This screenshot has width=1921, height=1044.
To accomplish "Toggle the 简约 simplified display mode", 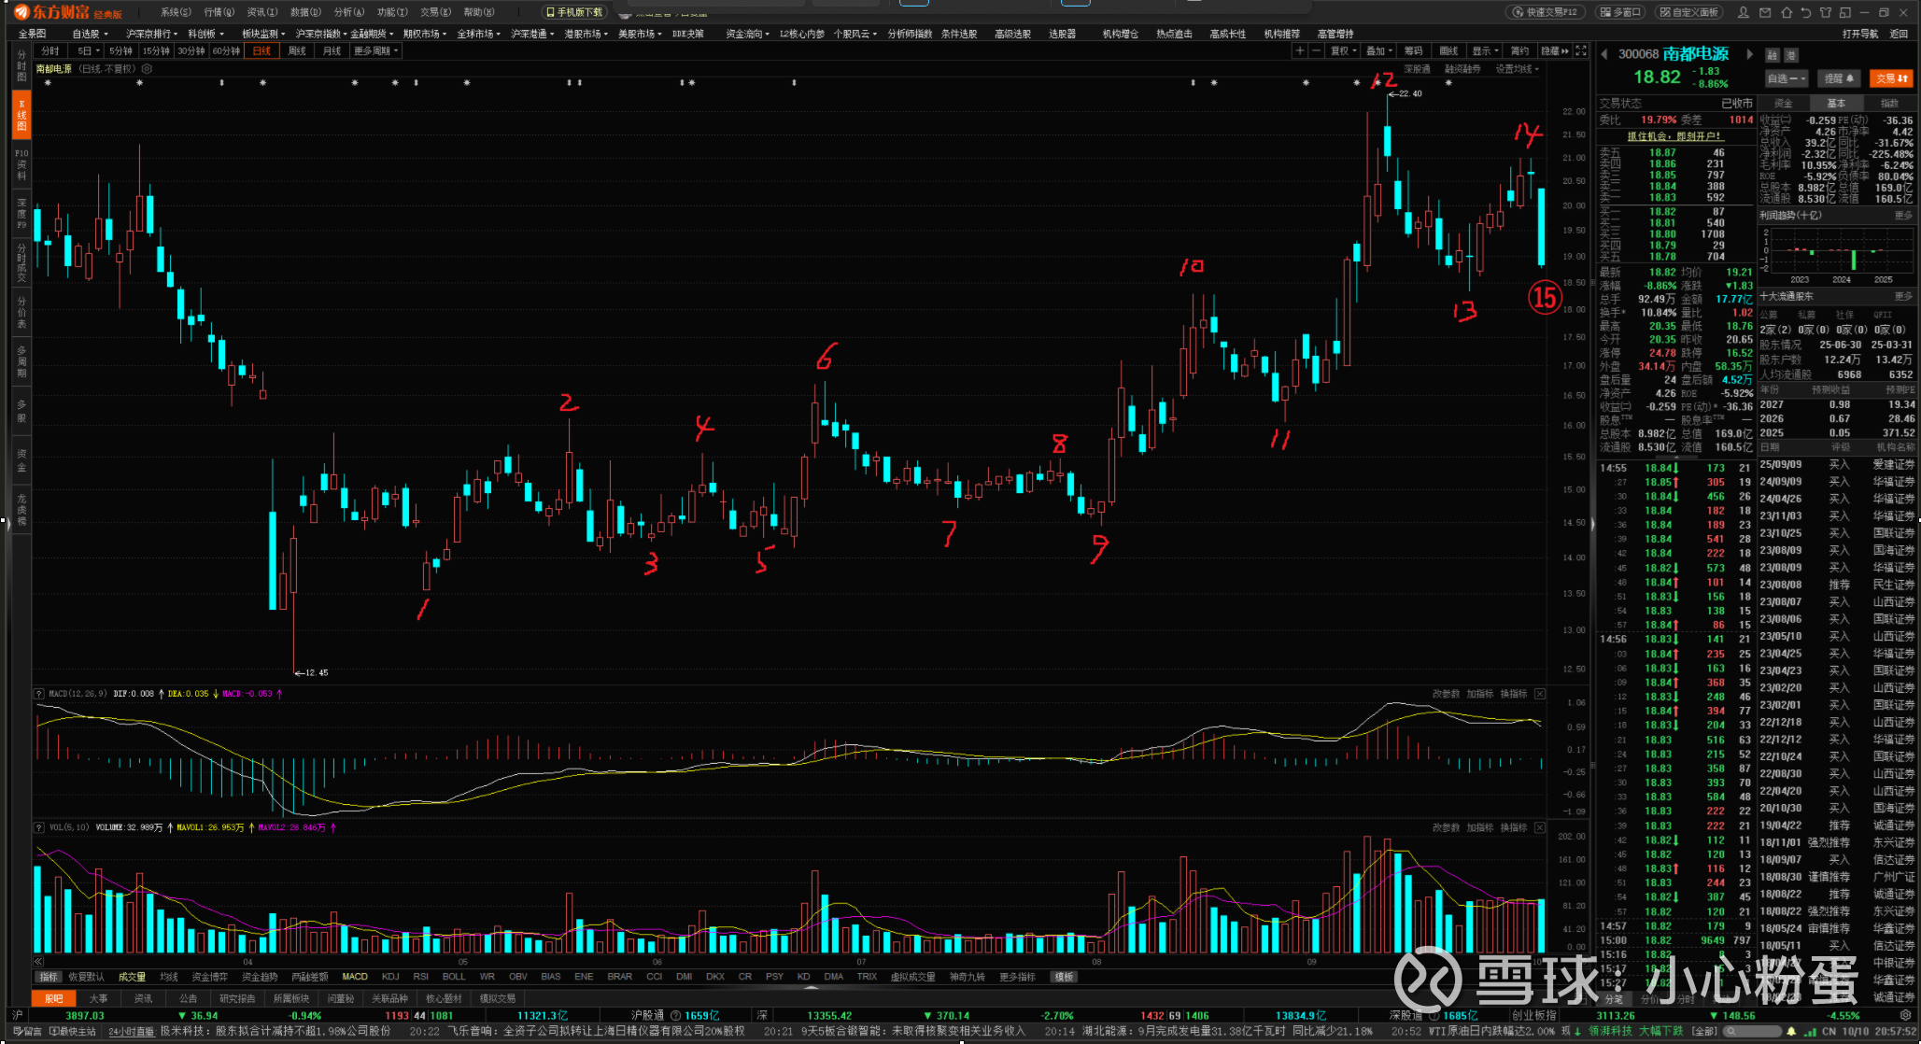I will point(1519,50).
